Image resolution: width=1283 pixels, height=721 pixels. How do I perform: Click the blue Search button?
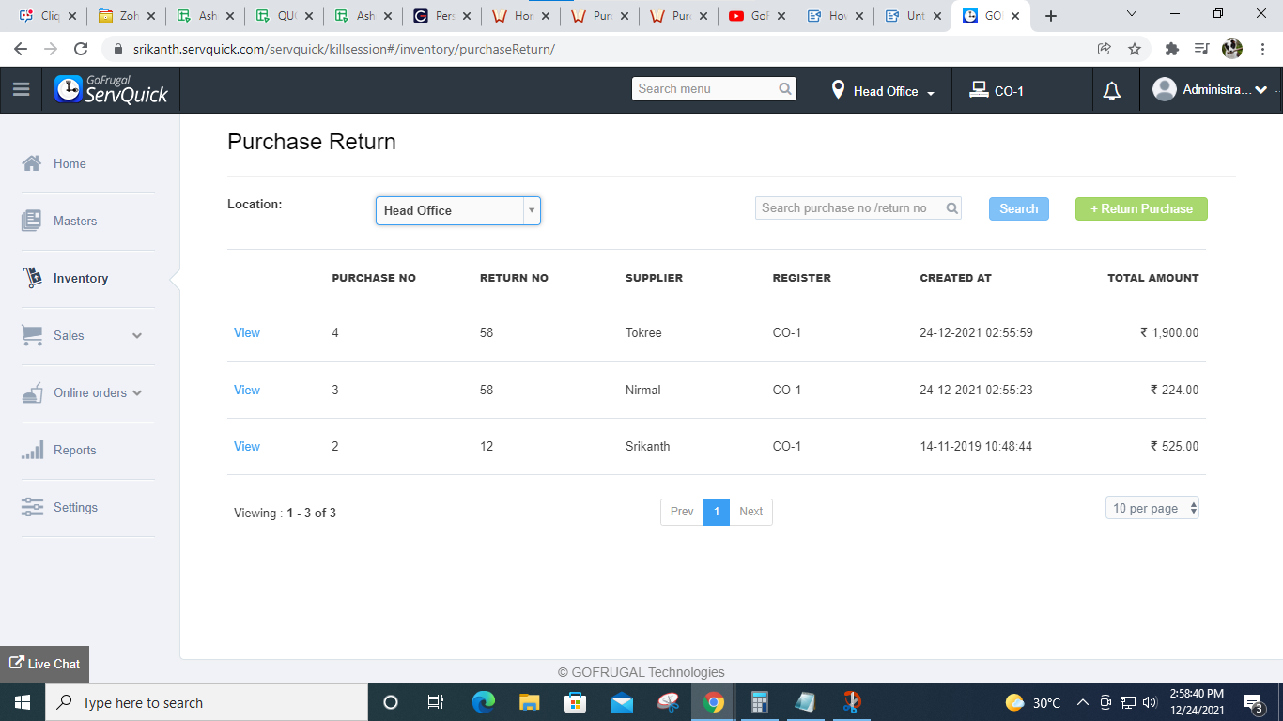point(1019,208)
